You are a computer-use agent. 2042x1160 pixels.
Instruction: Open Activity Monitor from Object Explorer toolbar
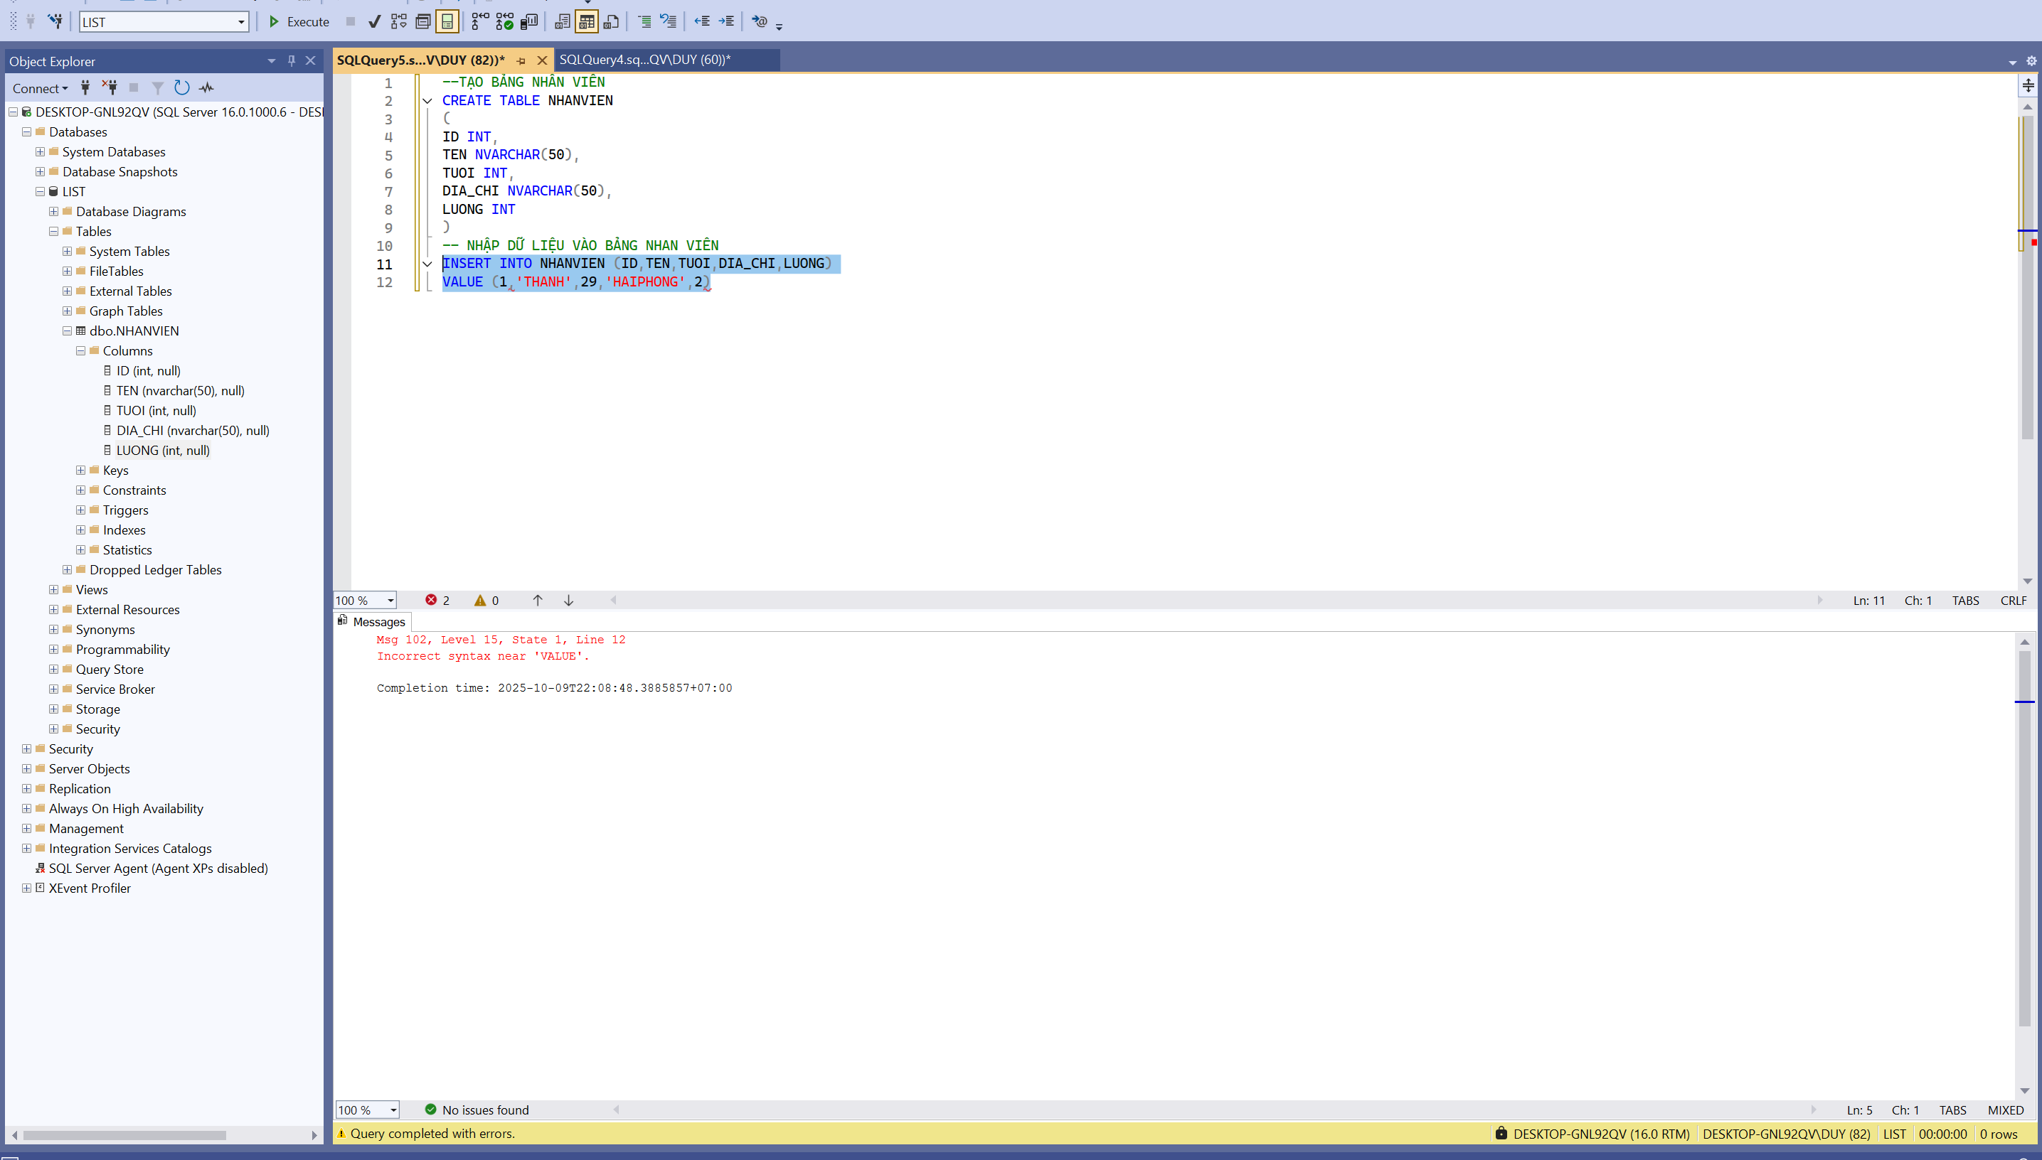coord(206,87)
